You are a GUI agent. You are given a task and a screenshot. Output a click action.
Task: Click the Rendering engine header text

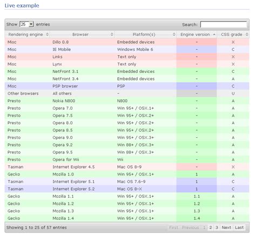click(25, 35)
